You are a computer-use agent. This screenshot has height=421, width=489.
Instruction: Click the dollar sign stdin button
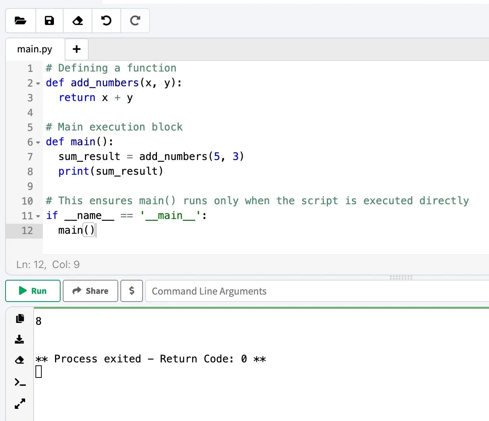click(131, 291)
